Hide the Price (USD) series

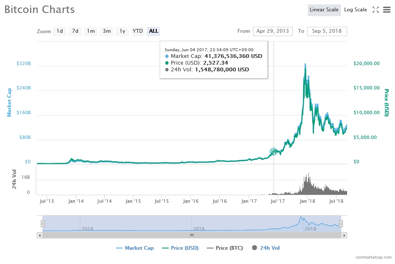(180, 248)
